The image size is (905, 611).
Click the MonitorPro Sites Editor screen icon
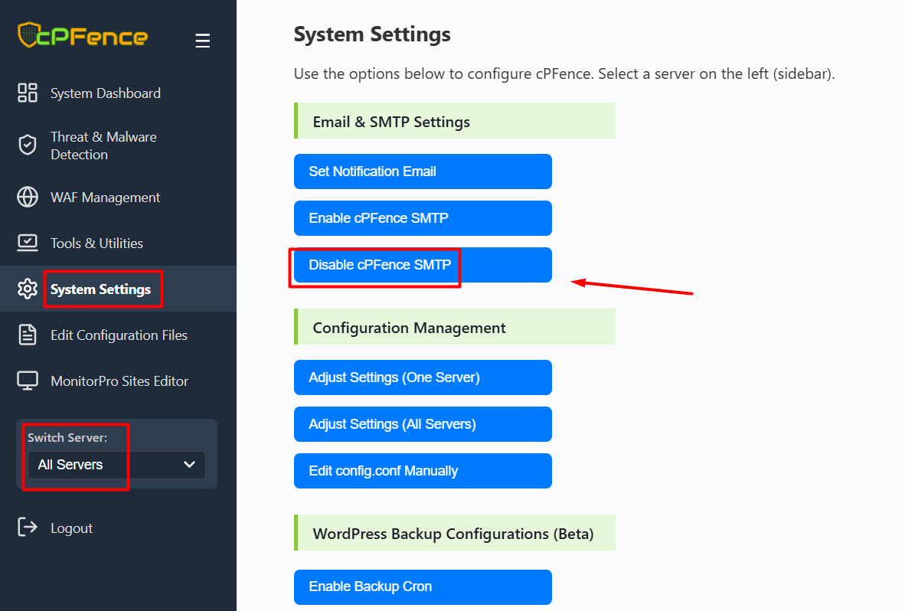pos(28,381)
